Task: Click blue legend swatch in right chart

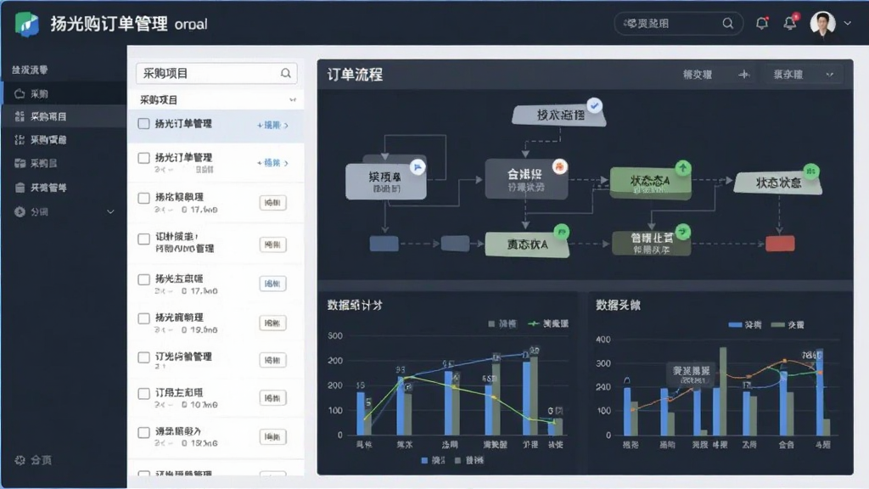Action: [735, 325]
